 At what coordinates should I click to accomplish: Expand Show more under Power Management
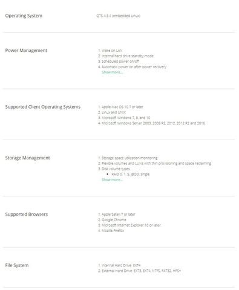pos(112,72)
